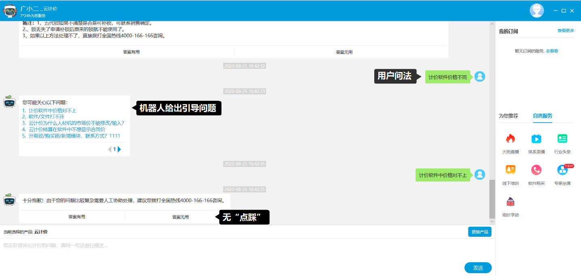Open the 查看更多 link in 我的订阅
Screen dimensions: 581x276
click(566, 31)
